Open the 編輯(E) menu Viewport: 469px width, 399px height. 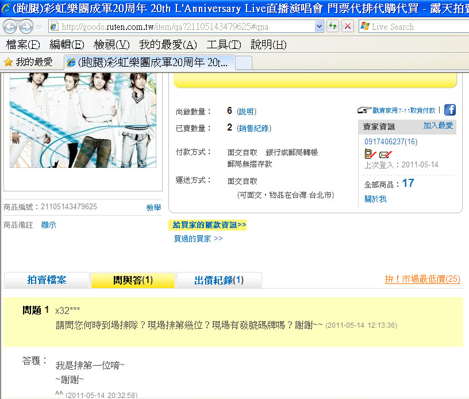click(67, 45)
